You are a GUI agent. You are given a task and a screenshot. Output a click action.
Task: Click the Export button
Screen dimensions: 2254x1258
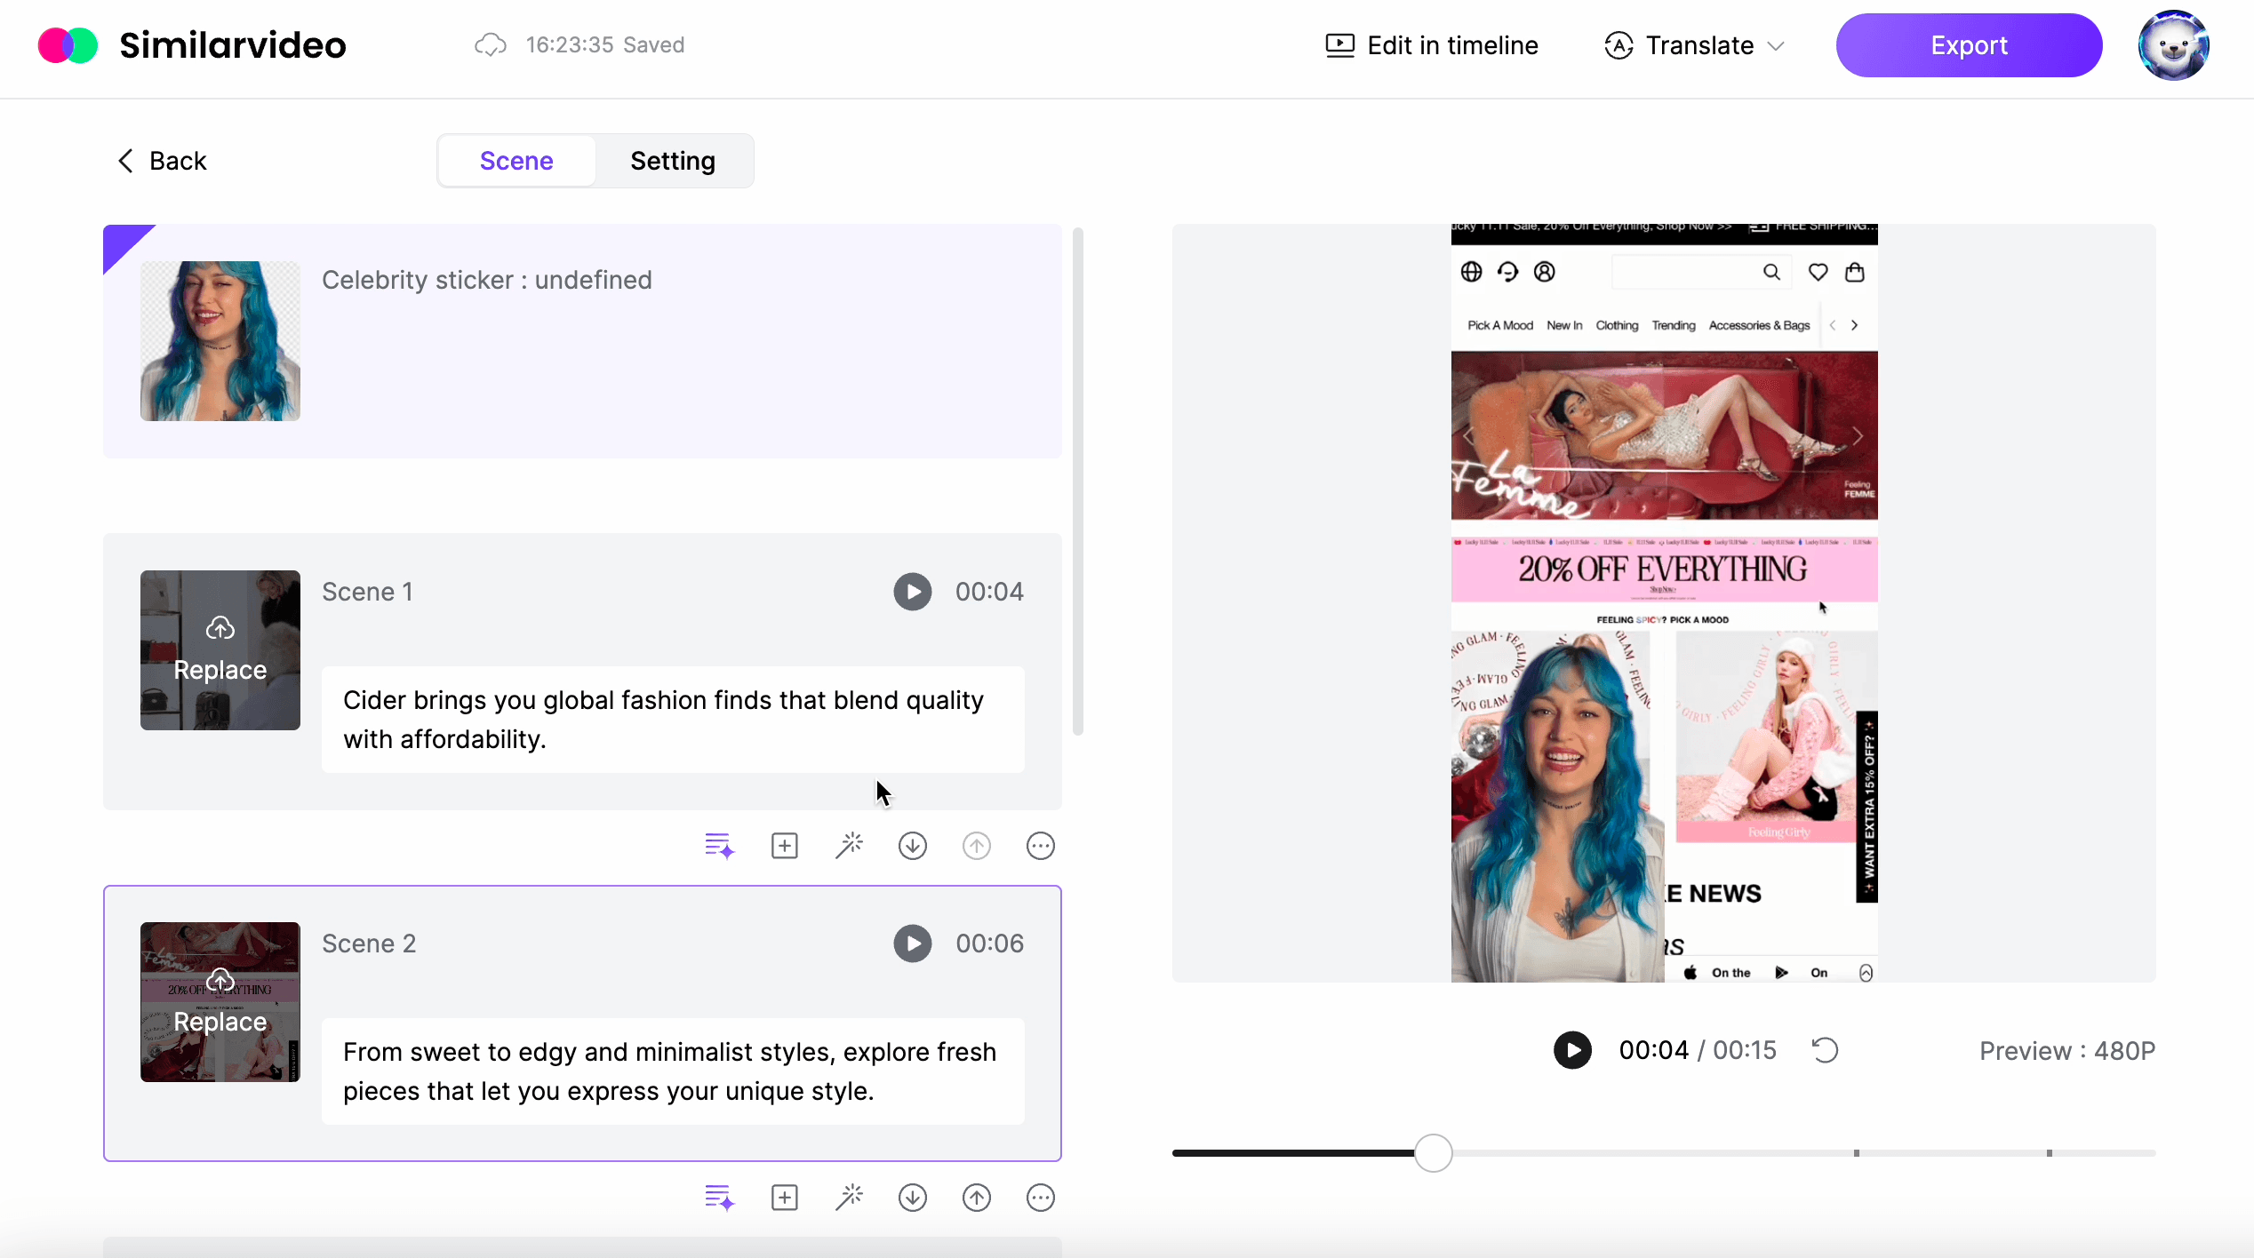[1969, 45]
